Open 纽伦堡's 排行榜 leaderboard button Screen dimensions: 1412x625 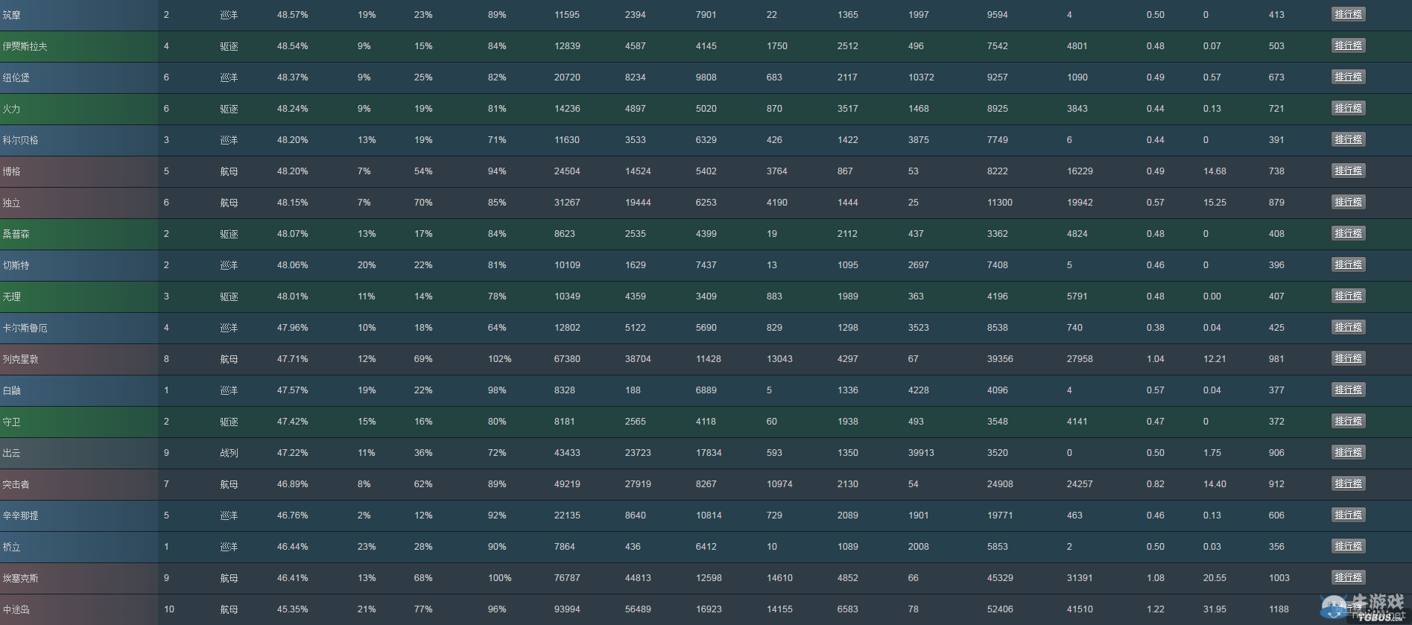[x=1348, y=77]
